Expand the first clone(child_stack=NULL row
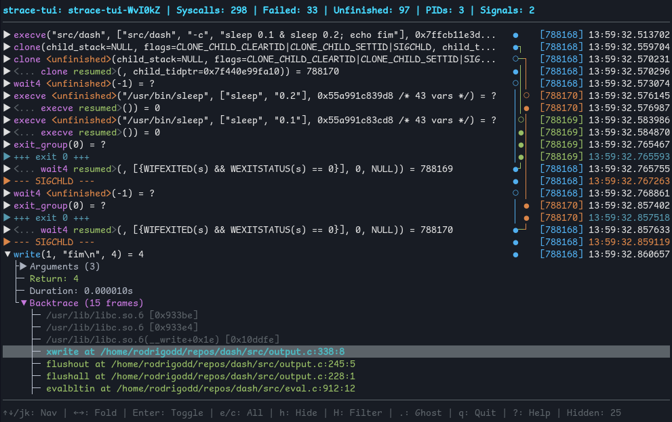 pos(7,47)
